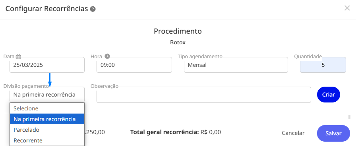Choose the Parcelado option
The height and width of the screenshot is (146, 356).
click(47, 130)
